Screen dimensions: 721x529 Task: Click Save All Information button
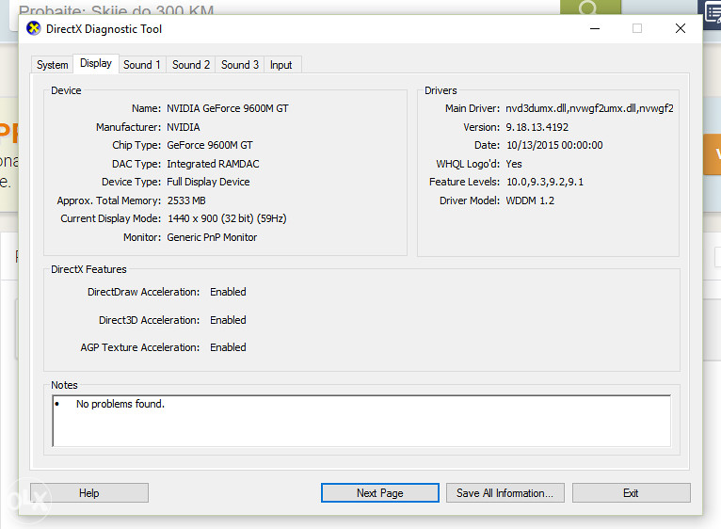[x=505, y=492]
